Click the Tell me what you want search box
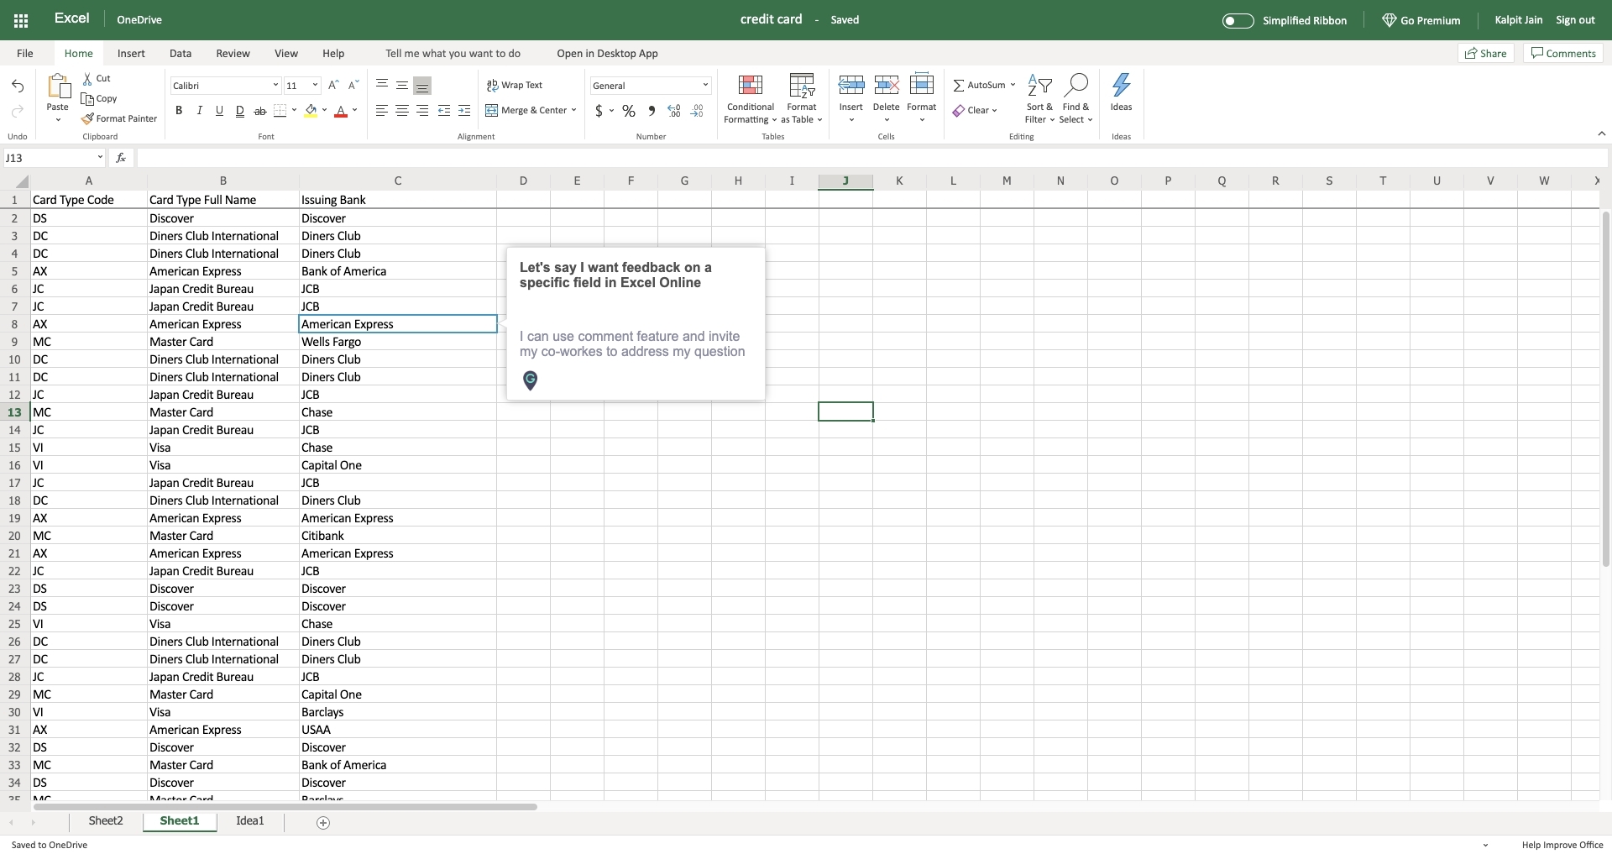 coord(453,53)
